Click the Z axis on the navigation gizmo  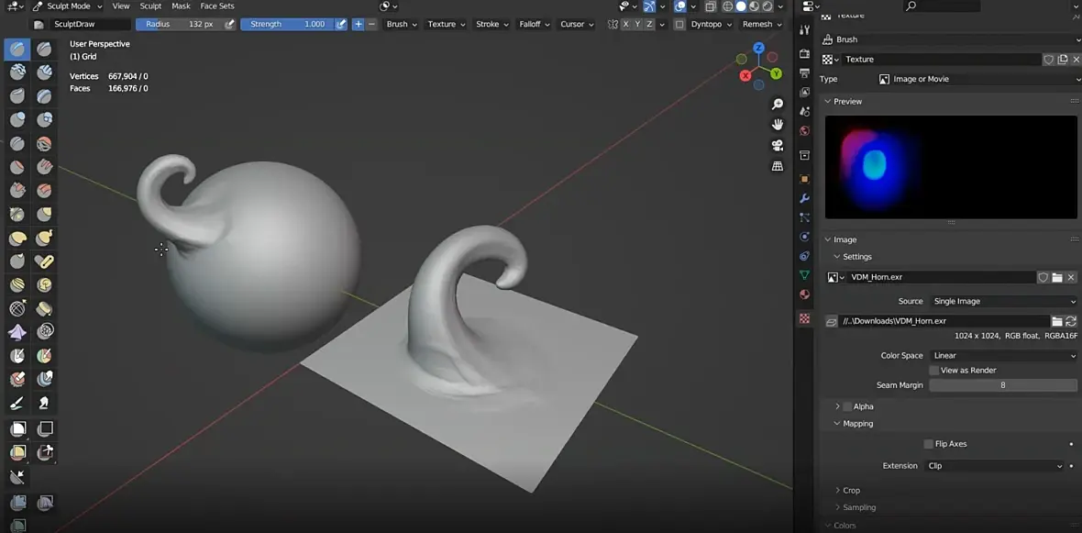(x=759, y=48)
